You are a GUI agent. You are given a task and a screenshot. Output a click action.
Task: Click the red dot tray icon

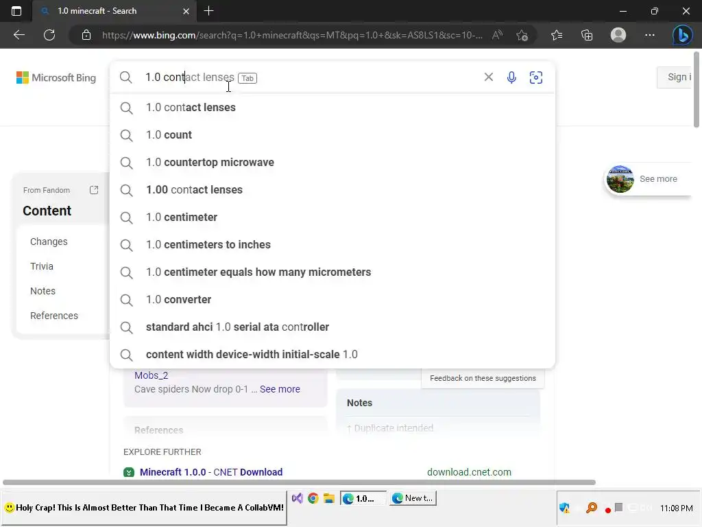pos(607,510)
